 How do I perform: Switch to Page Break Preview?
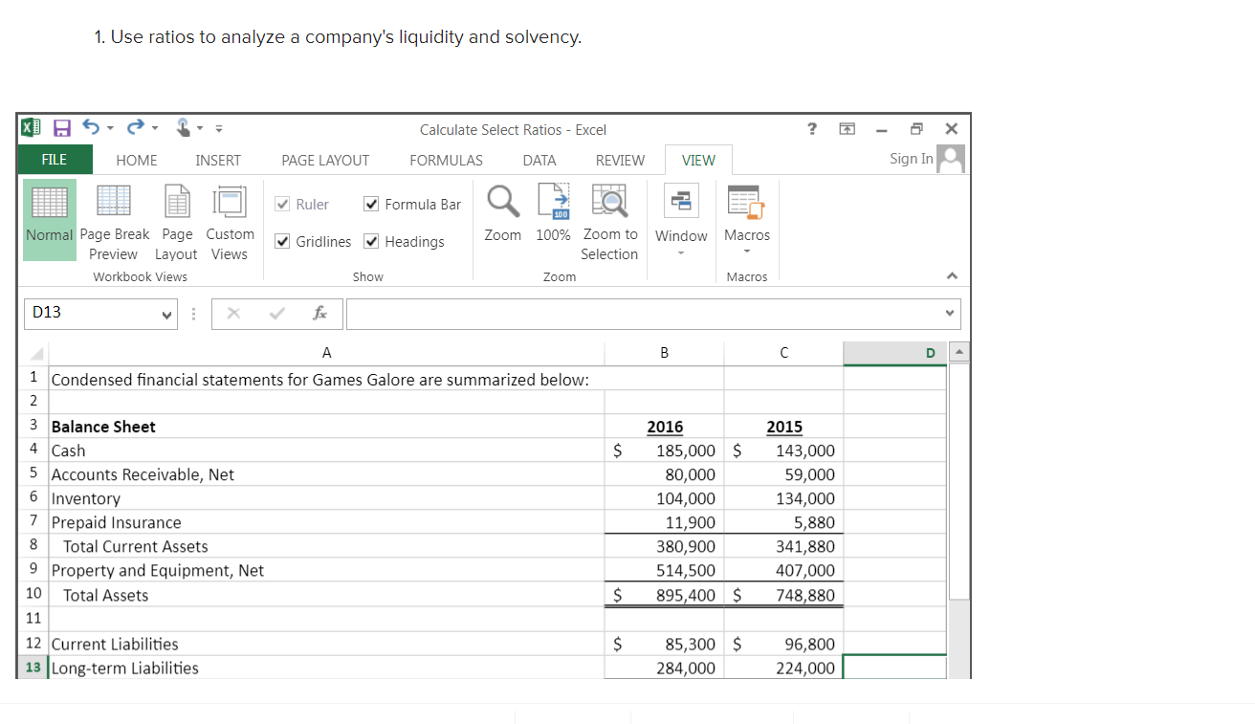pos(114,221)
